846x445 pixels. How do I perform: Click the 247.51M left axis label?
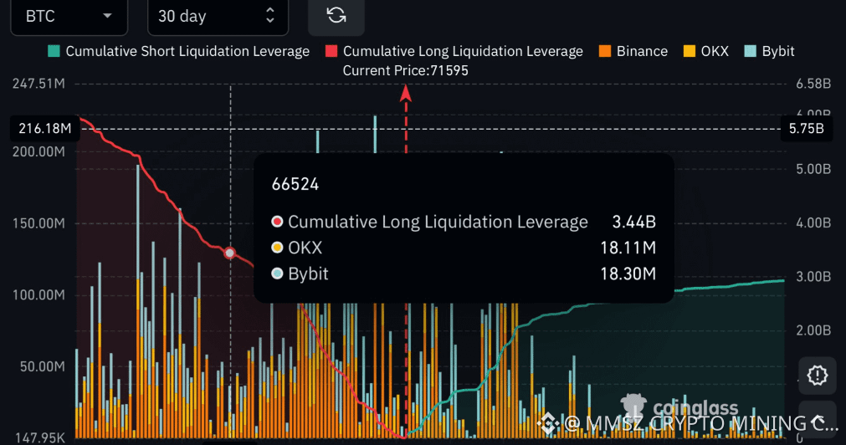point(38,84)
